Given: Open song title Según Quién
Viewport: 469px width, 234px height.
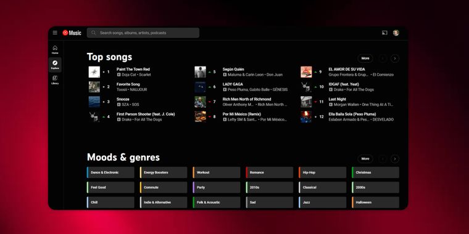Looking at the screenshot, I should [233, 69].
